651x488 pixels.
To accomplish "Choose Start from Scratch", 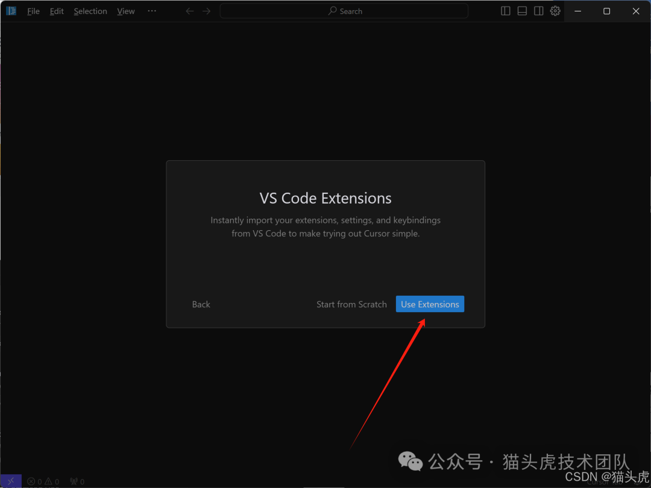I will [351, 304].
